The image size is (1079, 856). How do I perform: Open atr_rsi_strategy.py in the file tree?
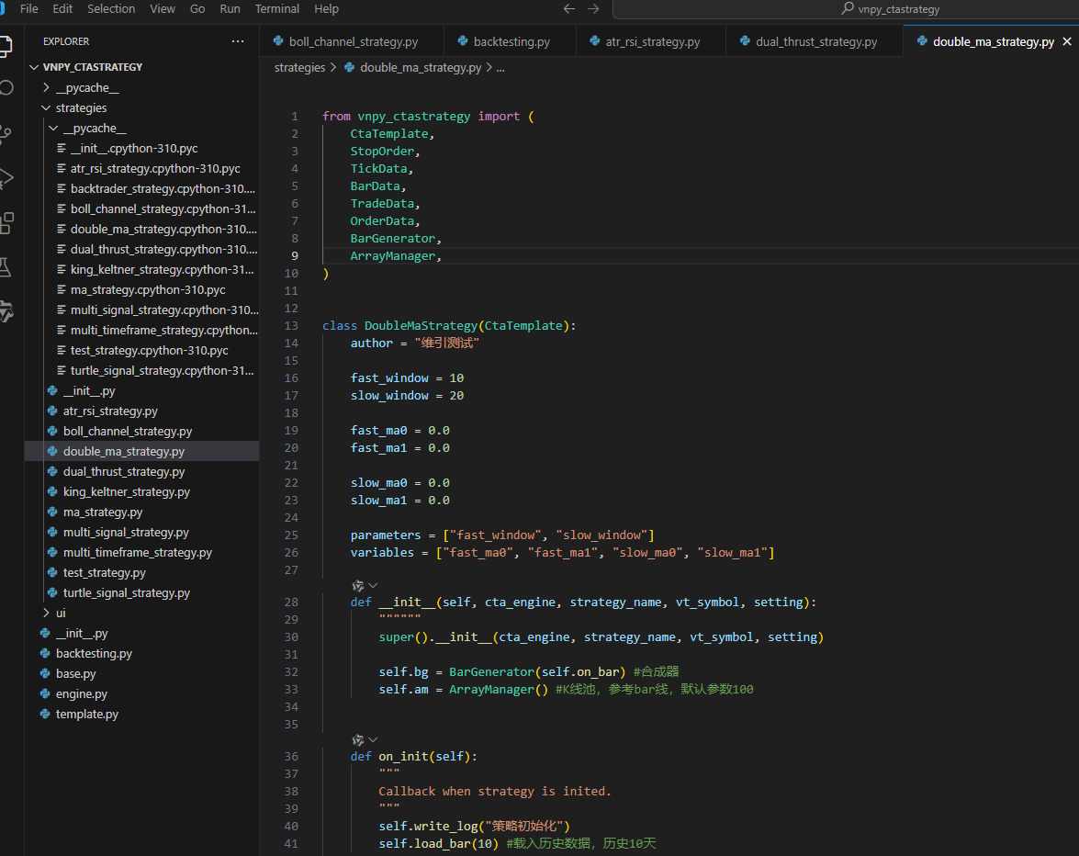(x=110, y=411)
